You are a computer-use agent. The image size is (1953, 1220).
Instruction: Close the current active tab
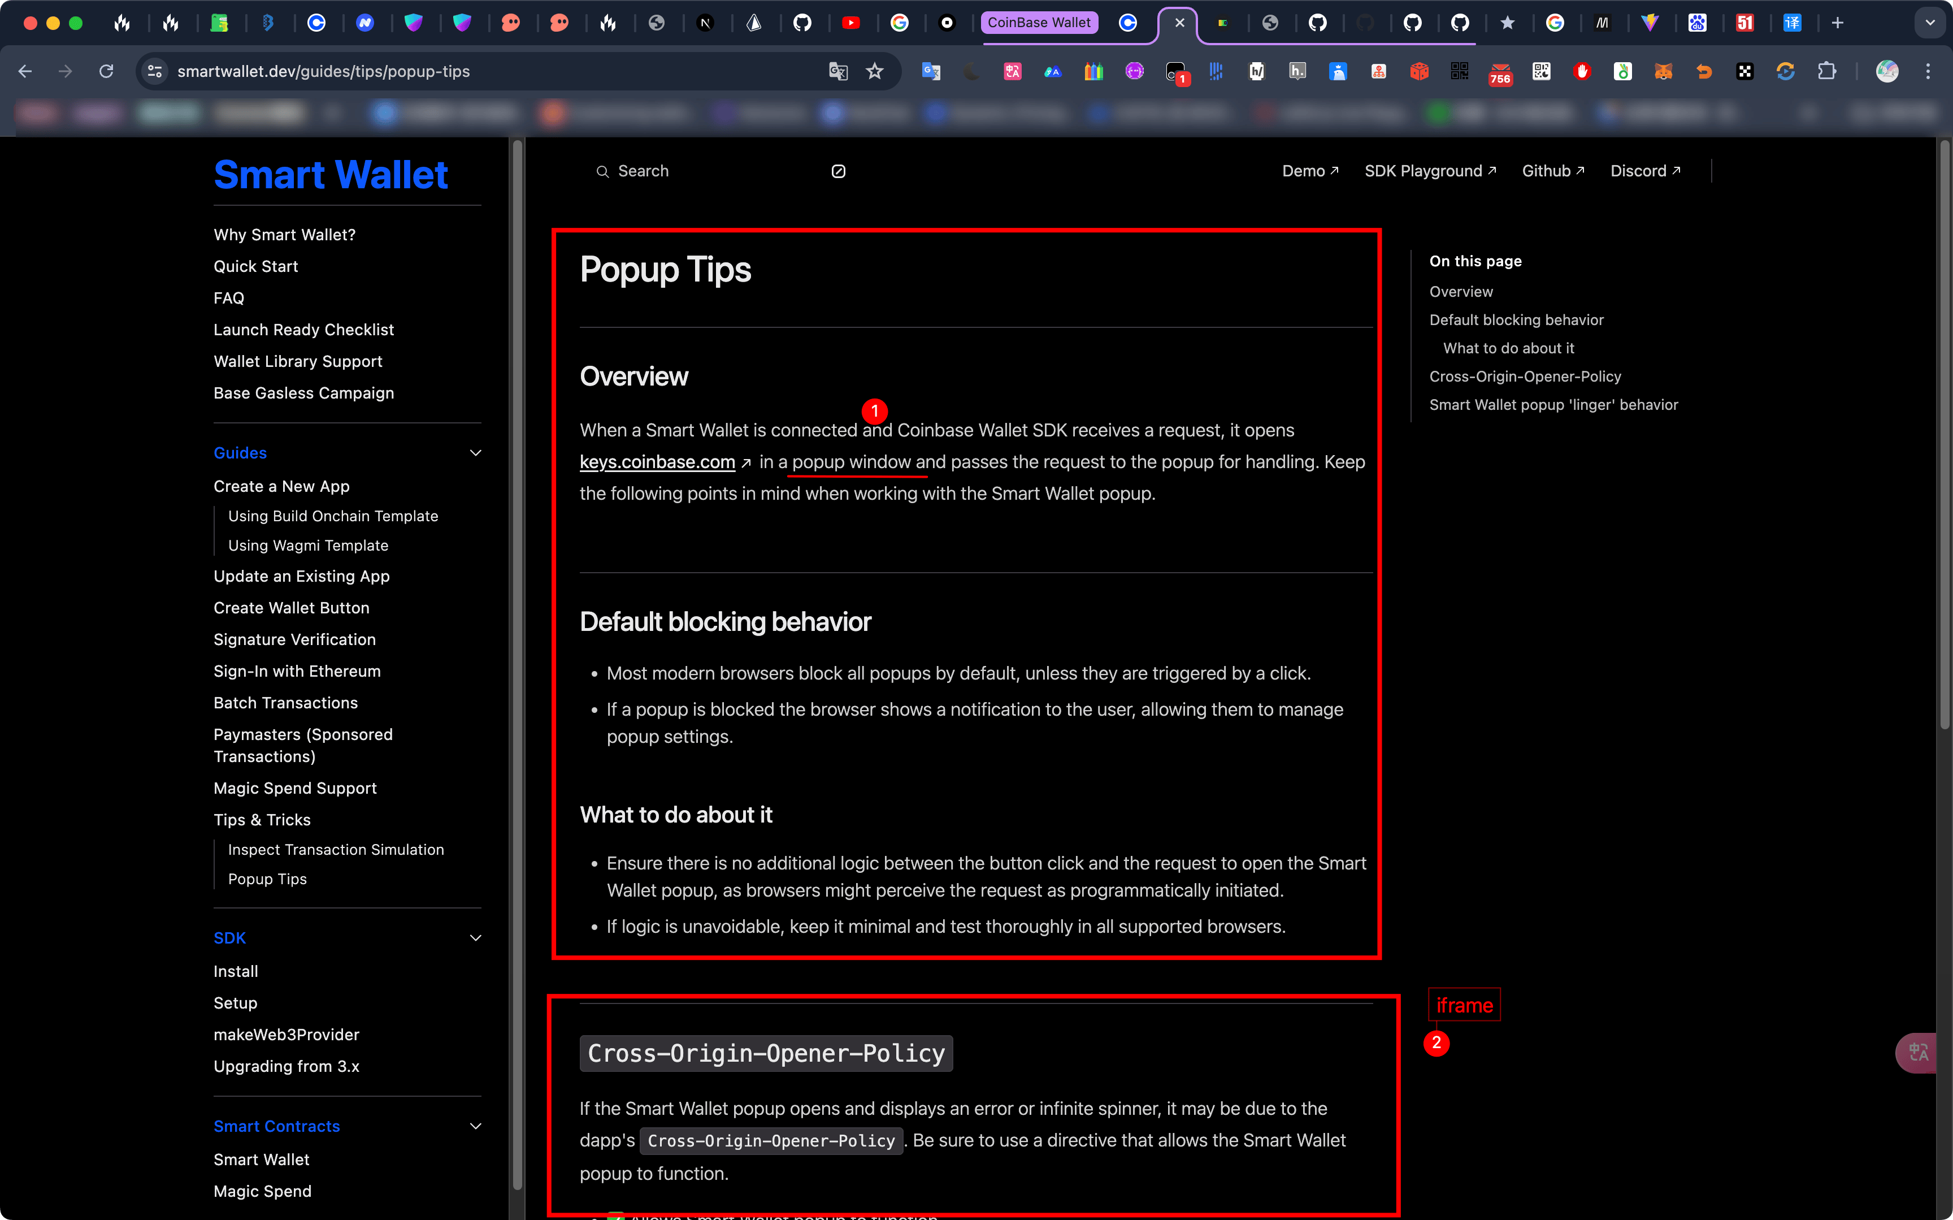point(1180,23)
